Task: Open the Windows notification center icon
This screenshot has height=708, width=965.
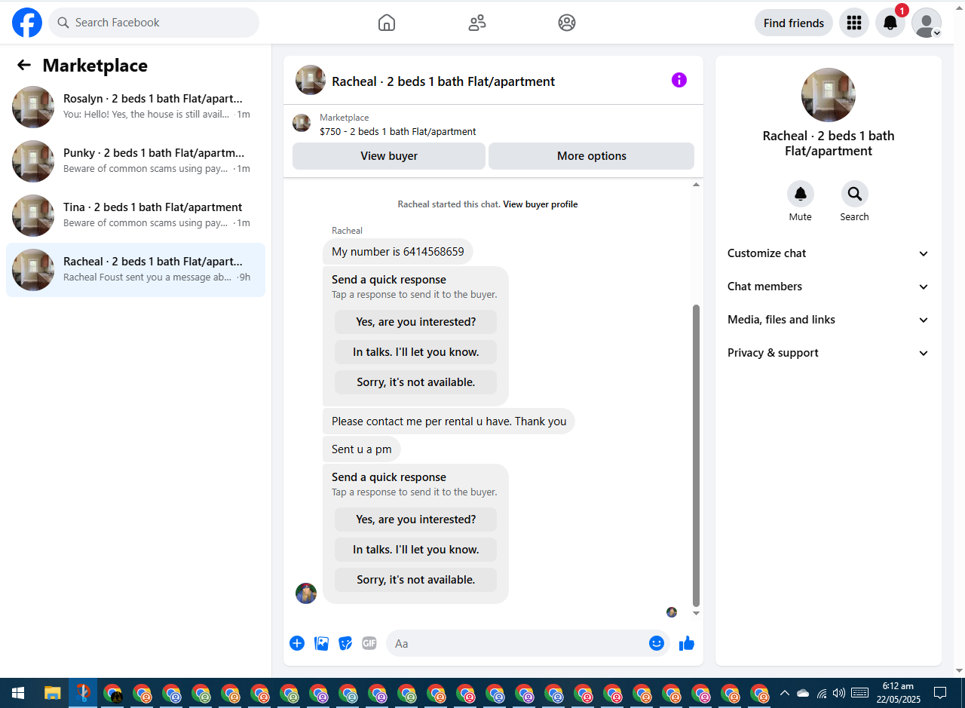Action: (x=940, y=693)
